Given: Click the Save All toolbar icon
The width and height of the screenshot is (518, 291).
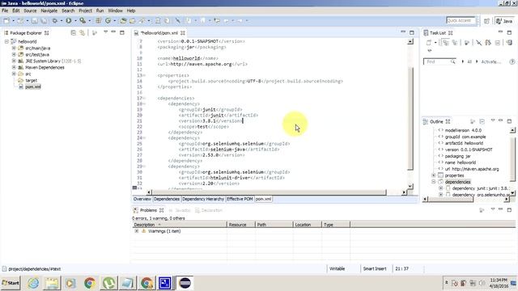Looking at the screenshot, I should (43, 21).
